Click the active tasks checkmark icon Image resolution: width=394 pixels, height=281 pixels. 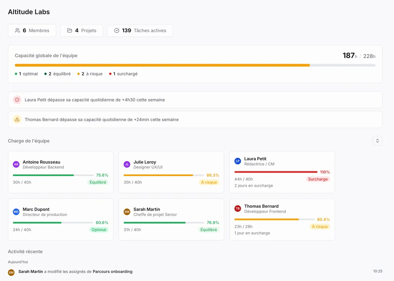click(117, 30)
